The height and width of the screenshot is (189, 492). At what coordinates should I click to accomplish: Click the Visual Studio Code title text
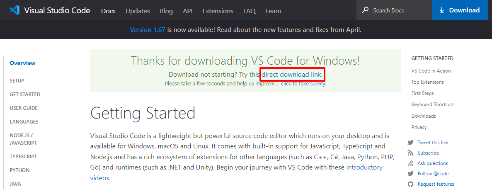[57, 10]
